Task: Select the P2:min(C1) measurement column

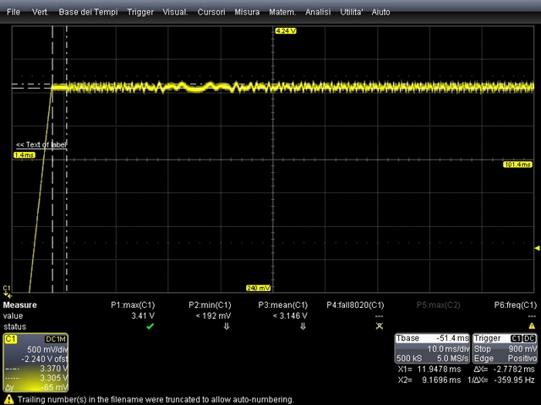Action: 210,305
